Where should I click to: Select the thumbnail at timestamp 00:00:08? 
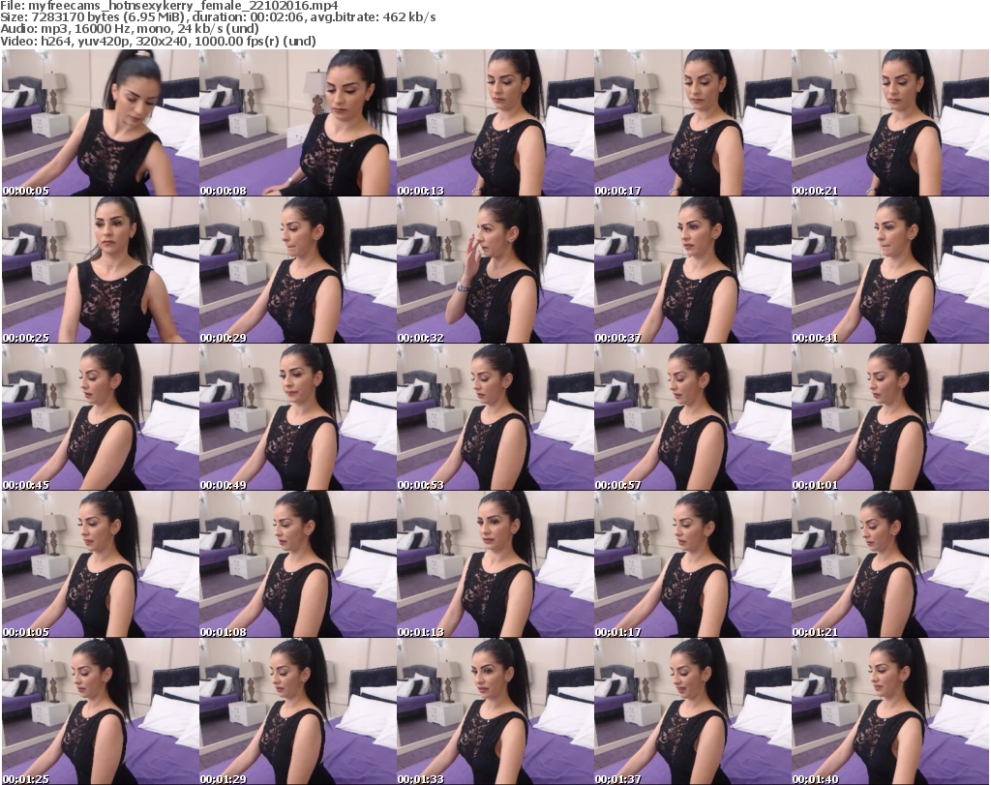click(298, 123)
